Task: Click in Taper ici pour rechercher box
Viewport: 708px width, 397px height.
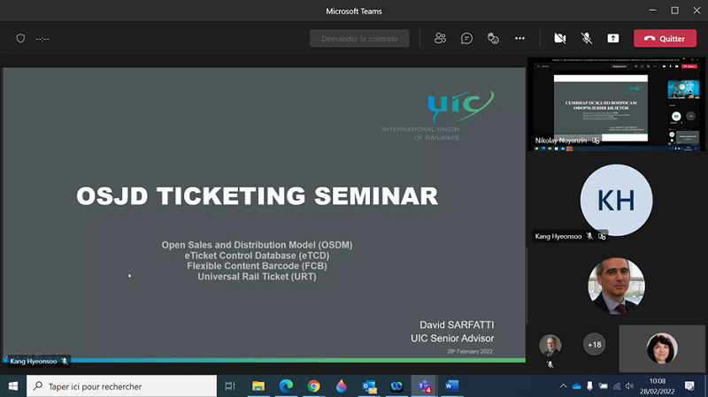Action: pyautogui.click(x=124, y=386)
